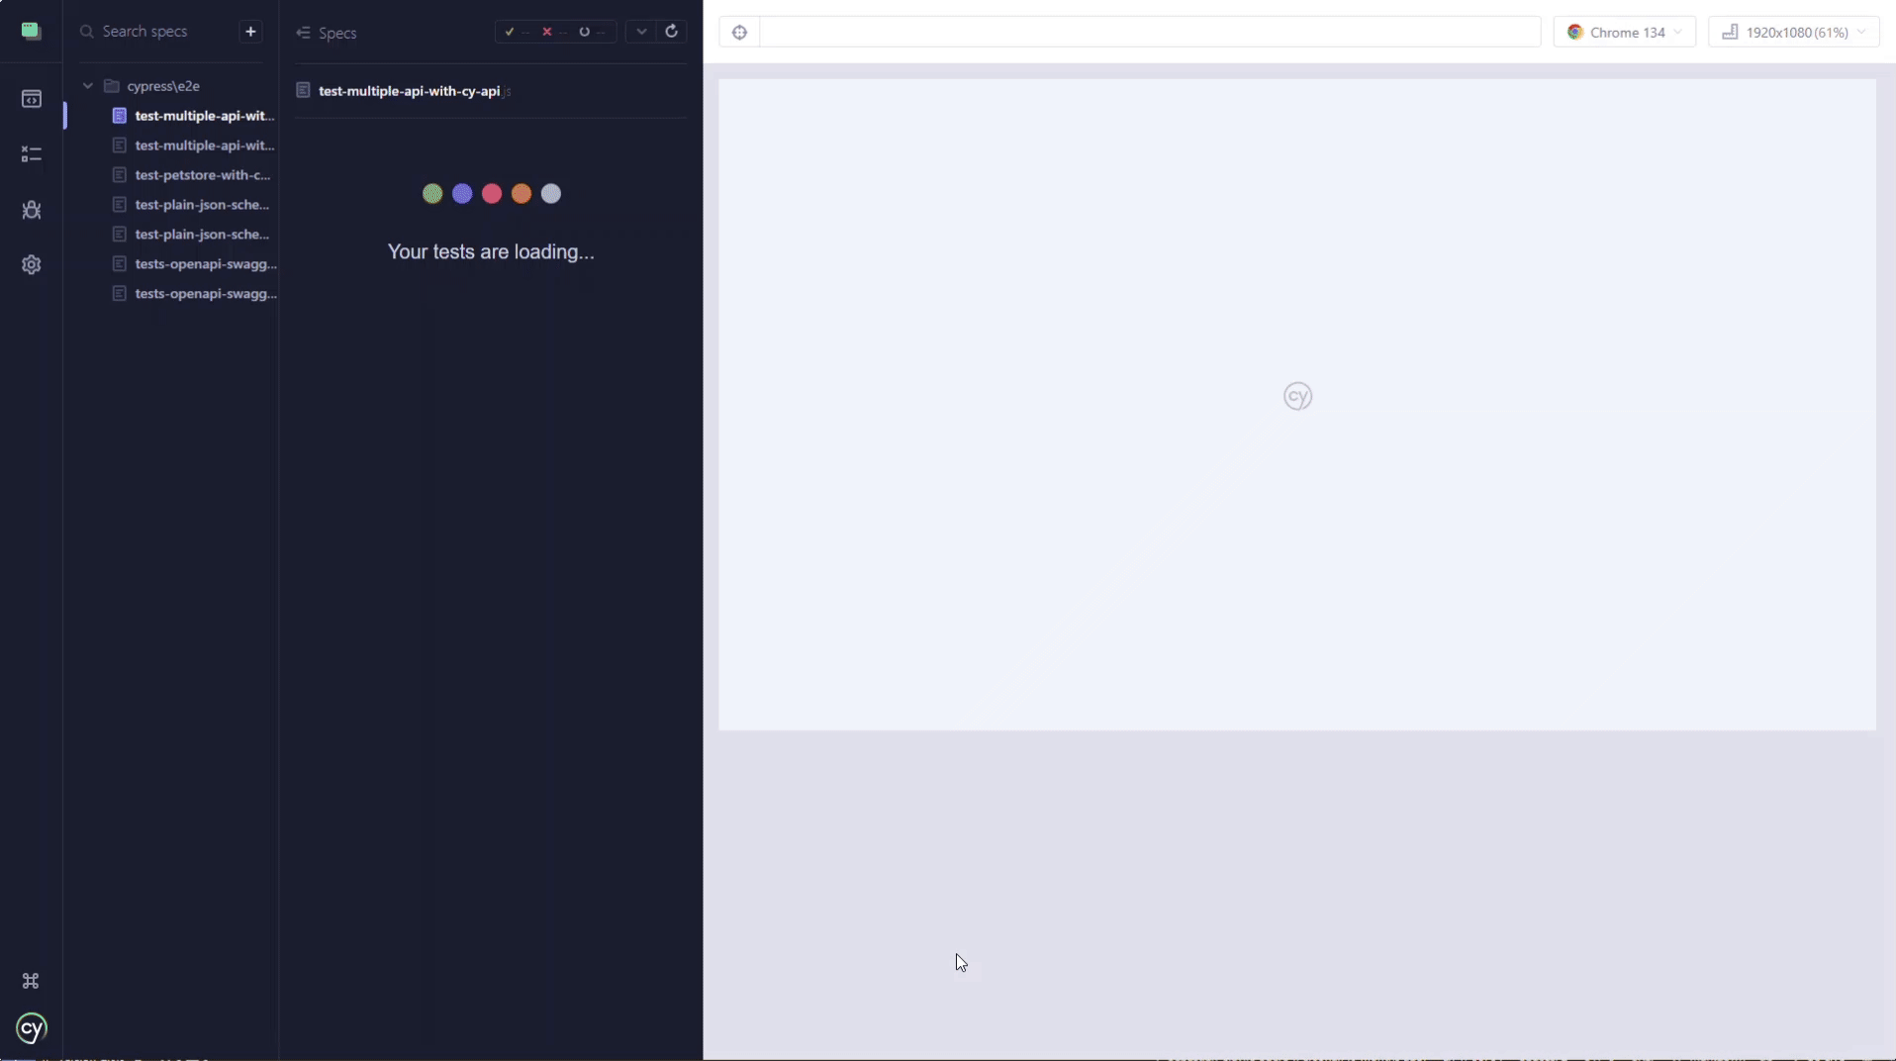Click the app URL address bar
Screen dimensions: 1896x1061
[x=1150, y=33]
